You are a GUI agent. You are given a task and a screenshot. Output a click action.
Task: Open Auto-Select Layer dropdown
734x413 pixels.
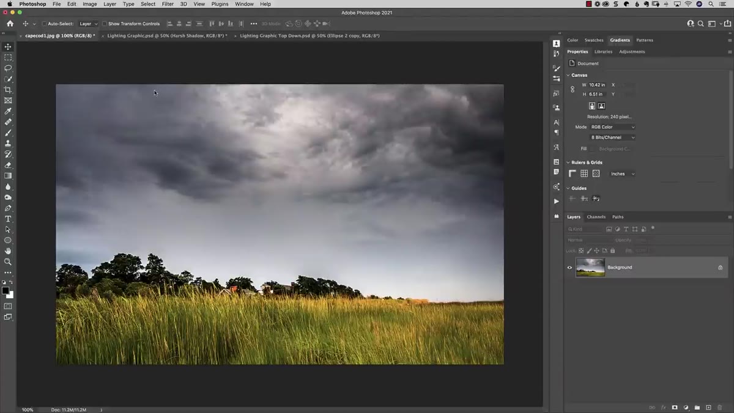(88, 24)
